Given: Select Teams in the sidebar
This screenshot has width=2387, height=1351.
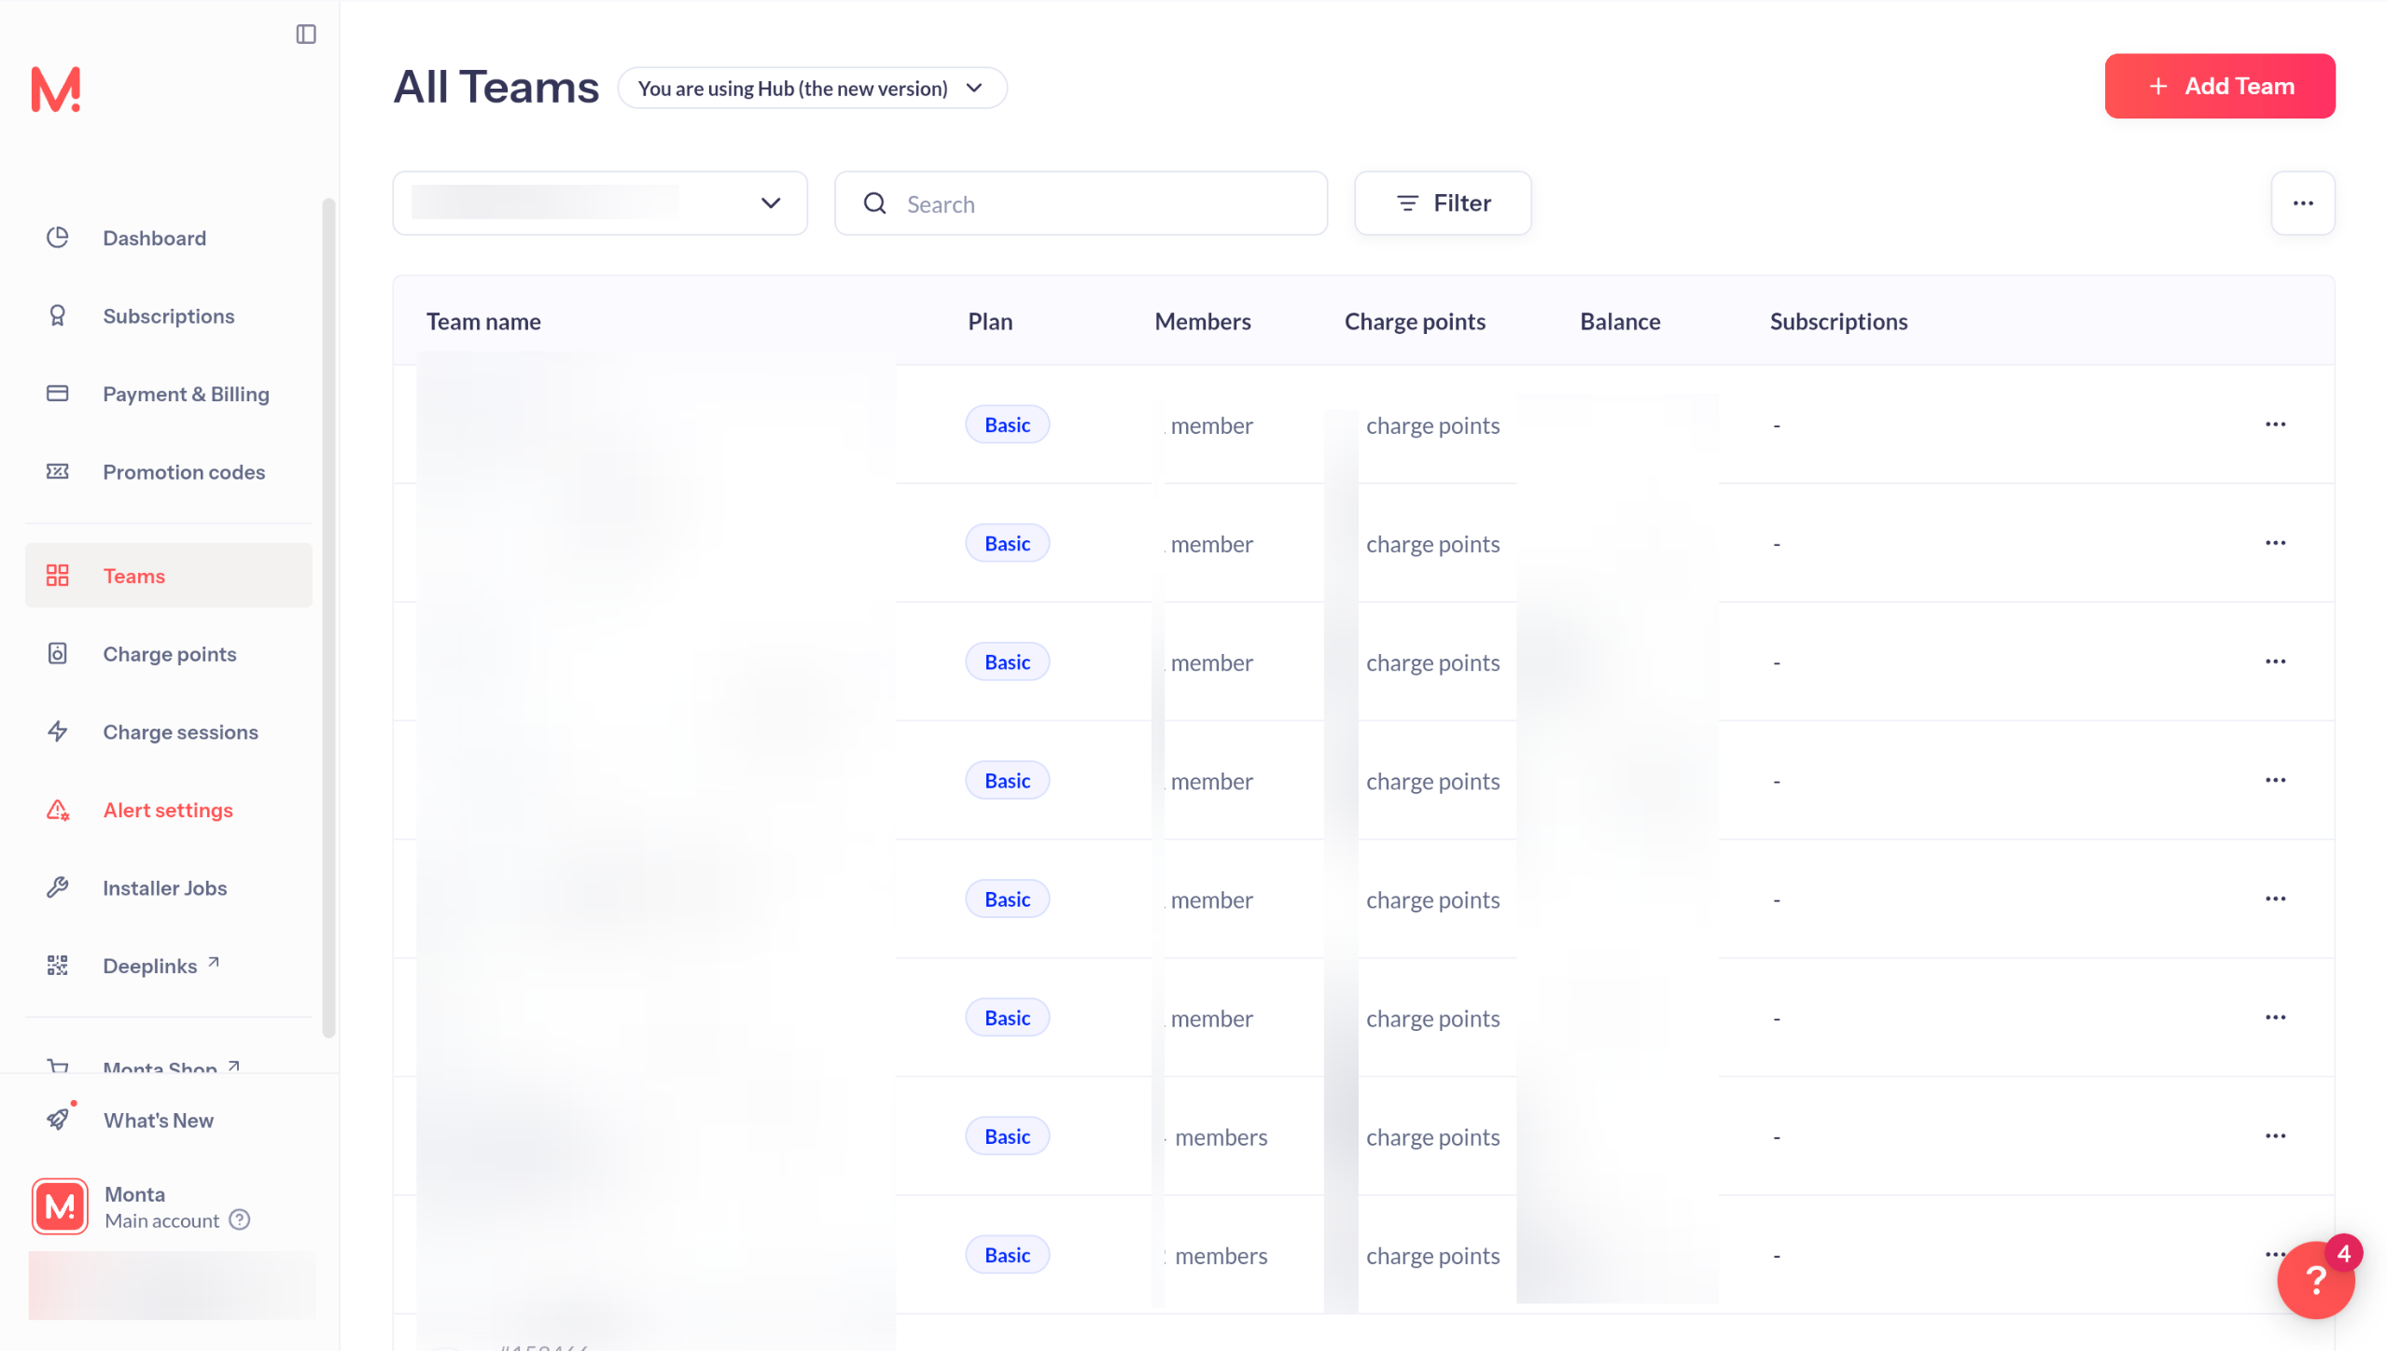Looking at the screenshot, I should [133, 576].
